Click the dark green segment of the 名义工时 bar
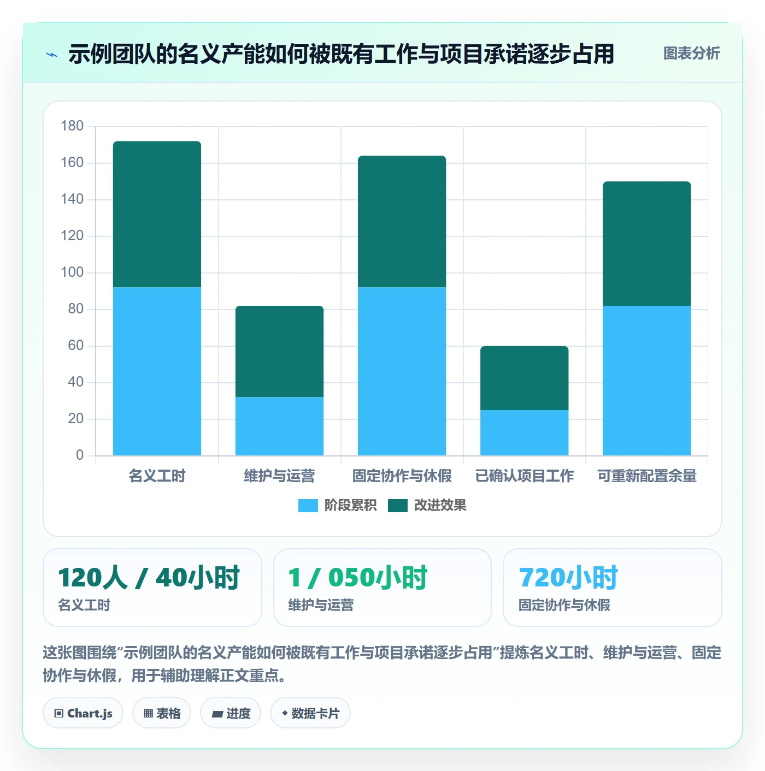The image size is (765, 771). [x=157, y=214]
